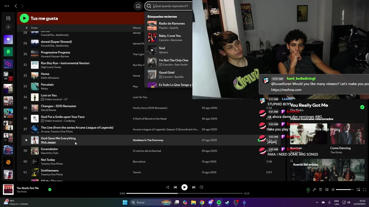Select I'm Not The Only One recent search

168,62
